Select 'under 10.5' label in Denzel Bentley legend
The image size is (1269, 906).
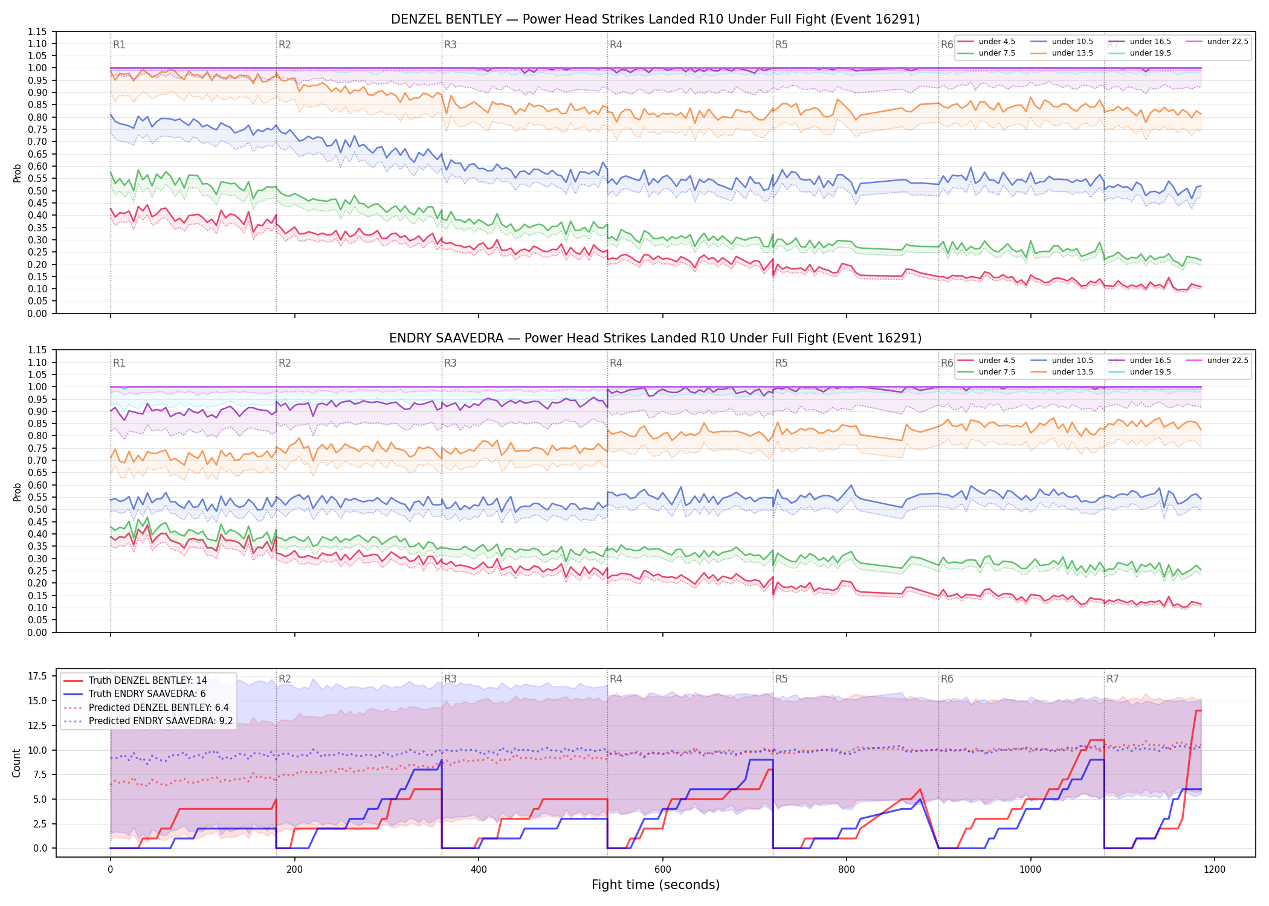(1073, 42)
